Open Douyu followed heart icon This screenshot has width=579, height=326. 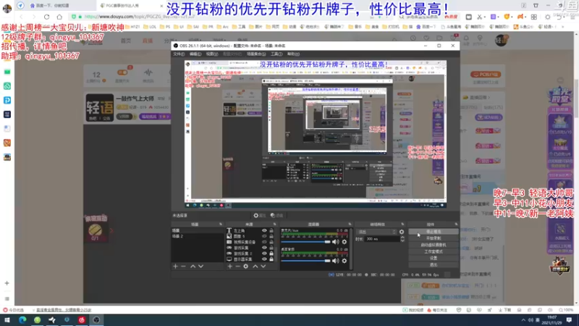[426, 38]
